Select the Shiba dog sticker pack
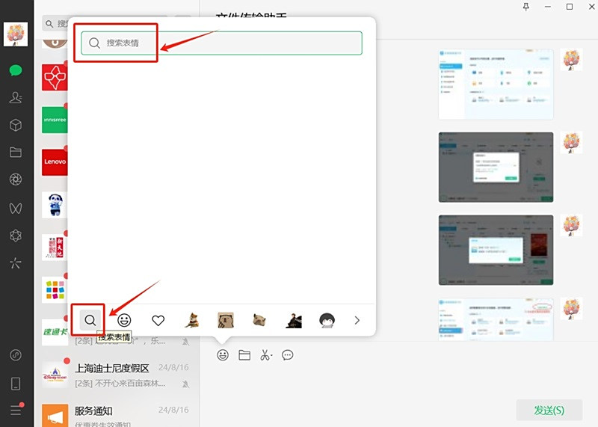Viewport: 598px width, 427px height. click(192, 320)
